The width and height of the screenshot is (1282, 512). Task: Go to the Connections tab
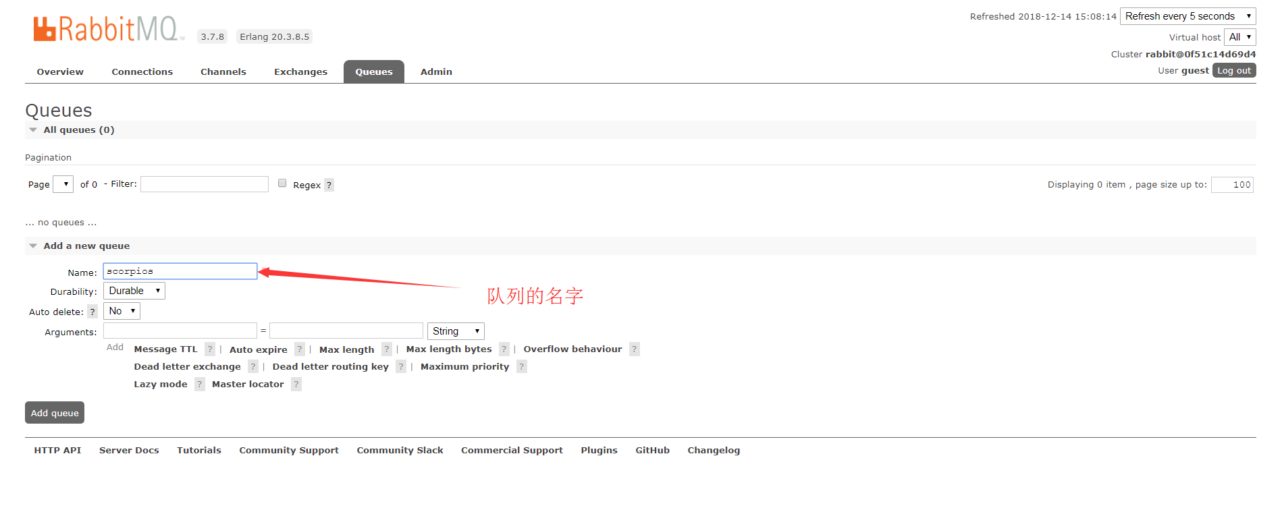click(142, 72)
